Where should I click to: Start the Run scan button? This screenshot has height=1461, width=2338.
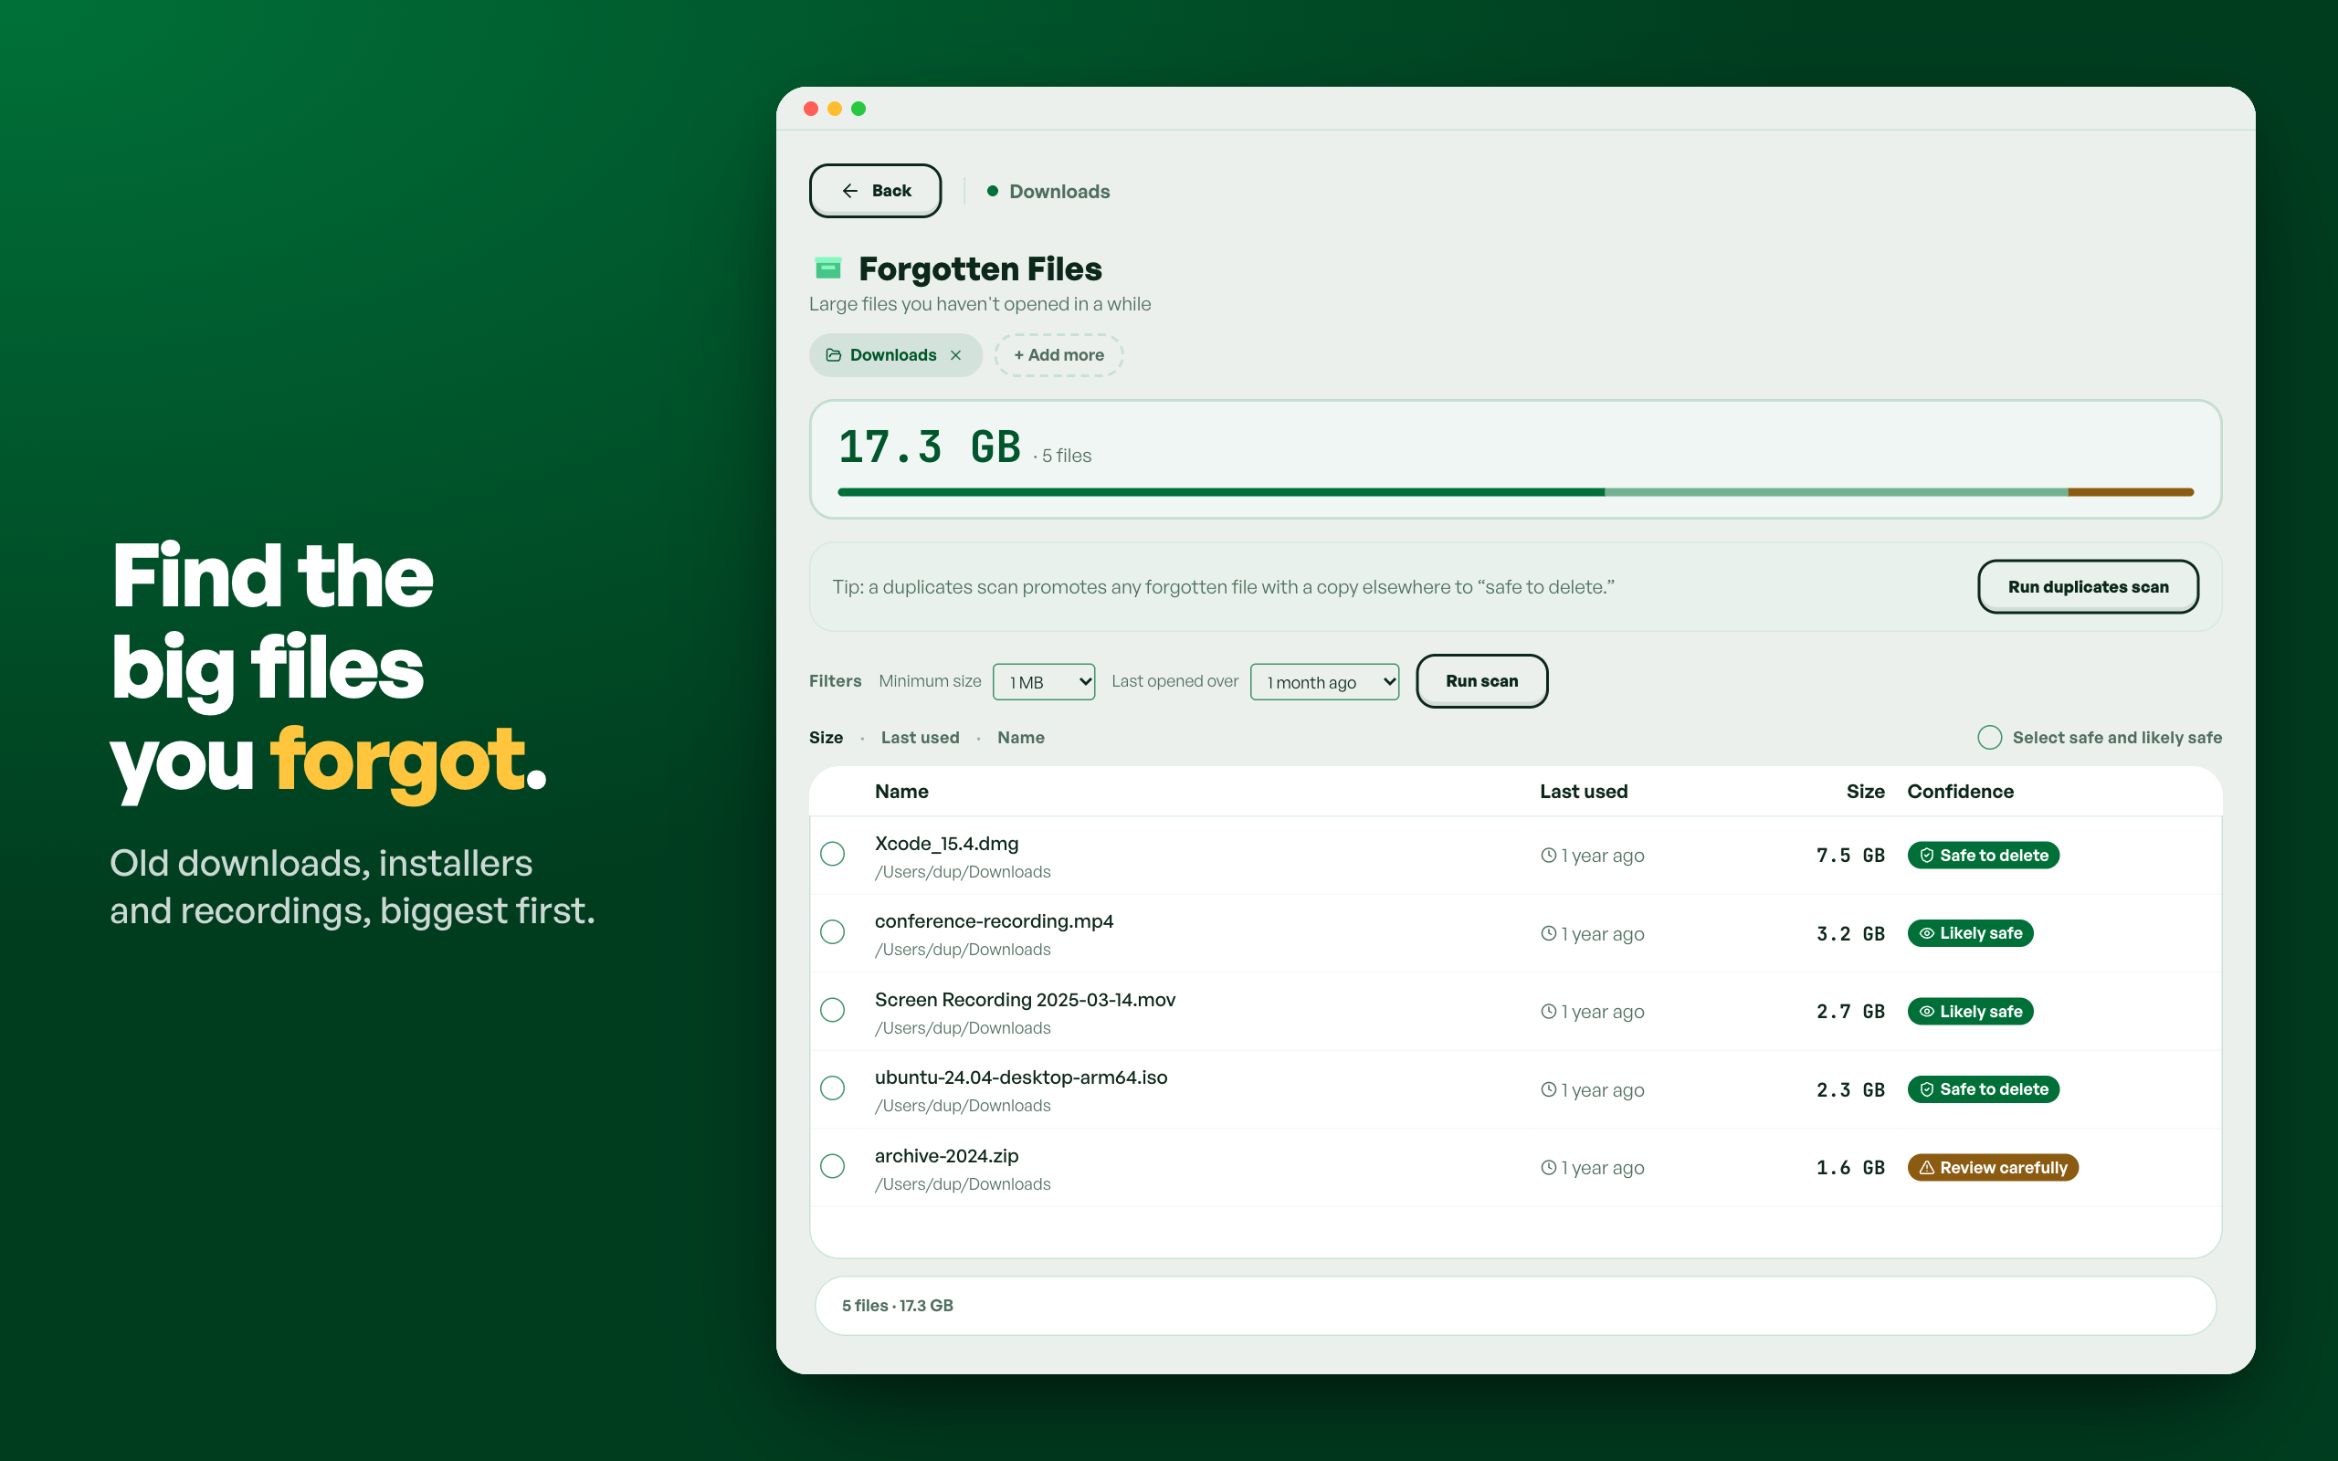pos(1481,681)
